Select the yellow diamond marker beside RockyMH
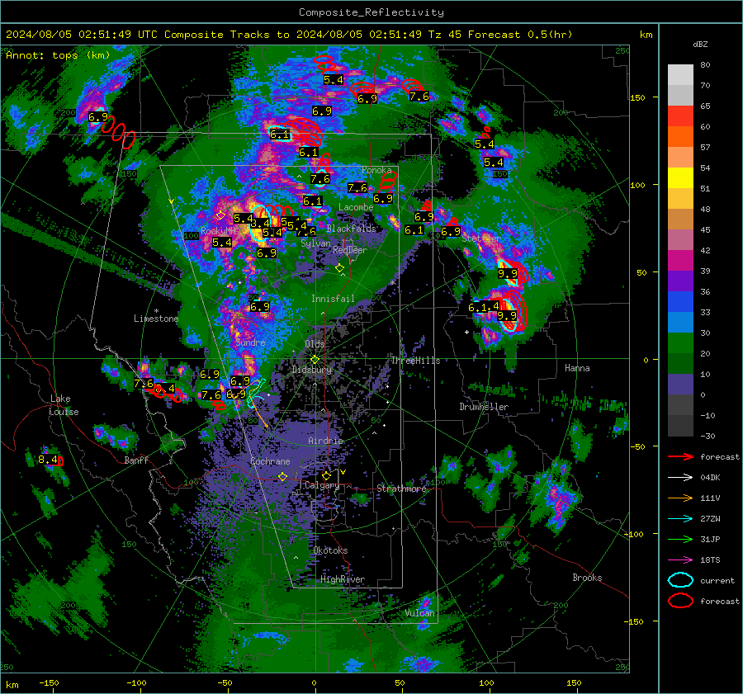Image resolution: width=743 pixels, height=694 pixels. [220, 215]
